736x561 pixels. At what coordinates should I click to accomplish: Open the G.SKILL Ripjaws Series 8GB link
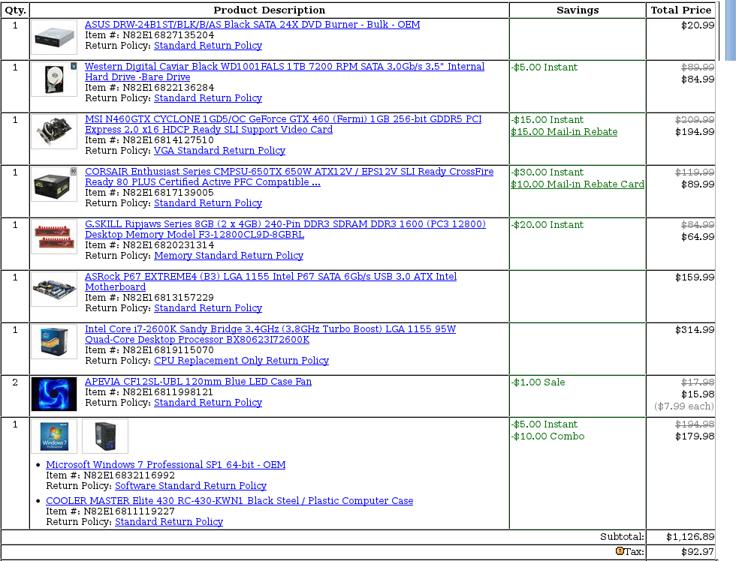[285, 229]
